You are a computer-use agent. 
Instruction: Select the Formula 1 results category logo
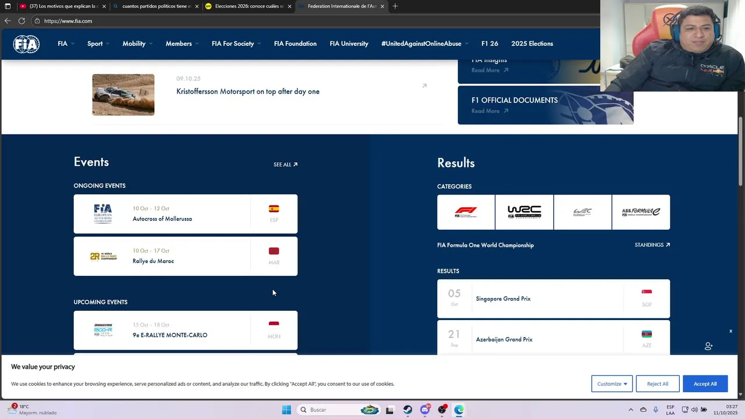tap(466, 212)
